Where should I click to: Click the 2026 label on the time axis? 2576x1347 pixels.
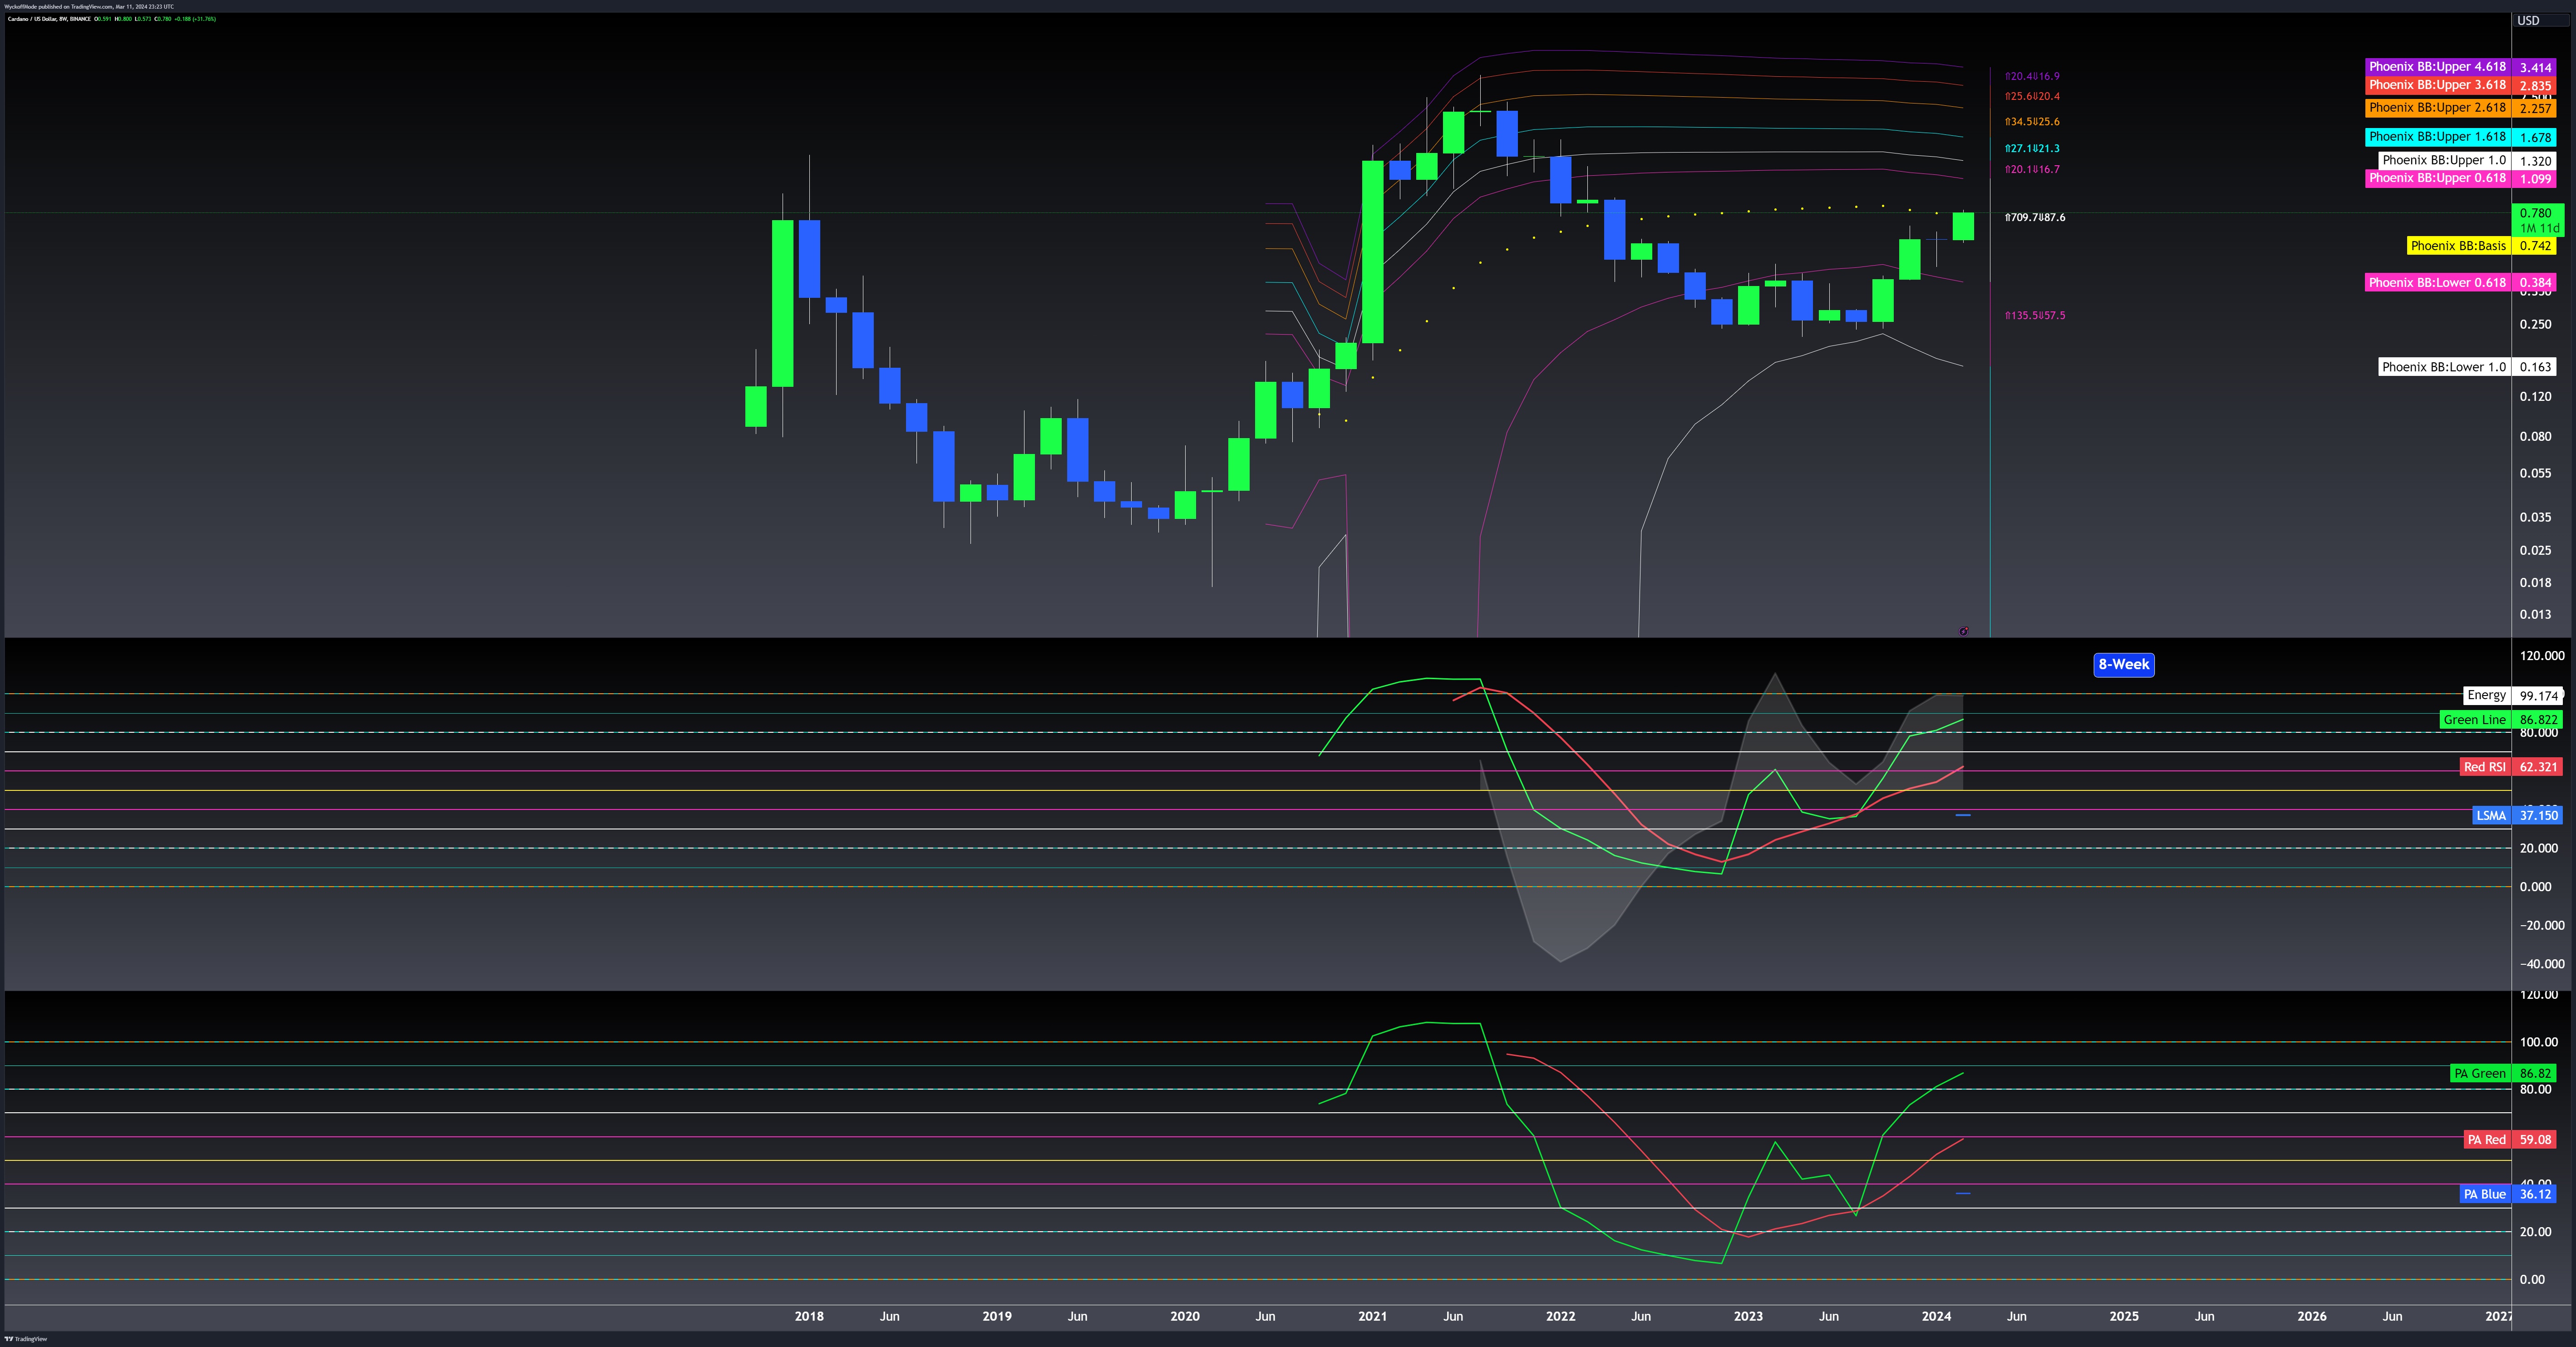2312,1316
